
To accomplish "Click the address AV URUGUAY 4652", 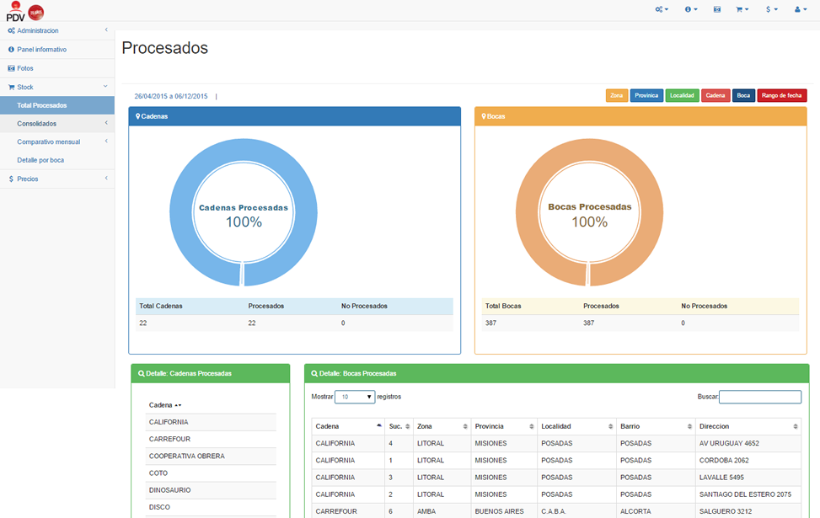I will point(729,443).
